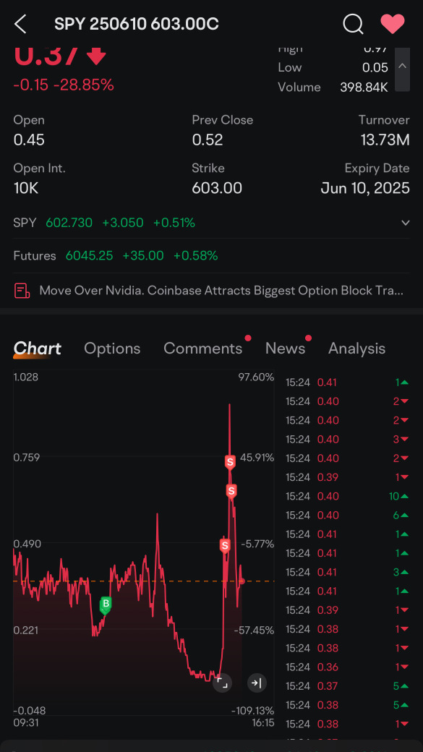
Task: Tap the 97.60% axis label
Action: 256,377
